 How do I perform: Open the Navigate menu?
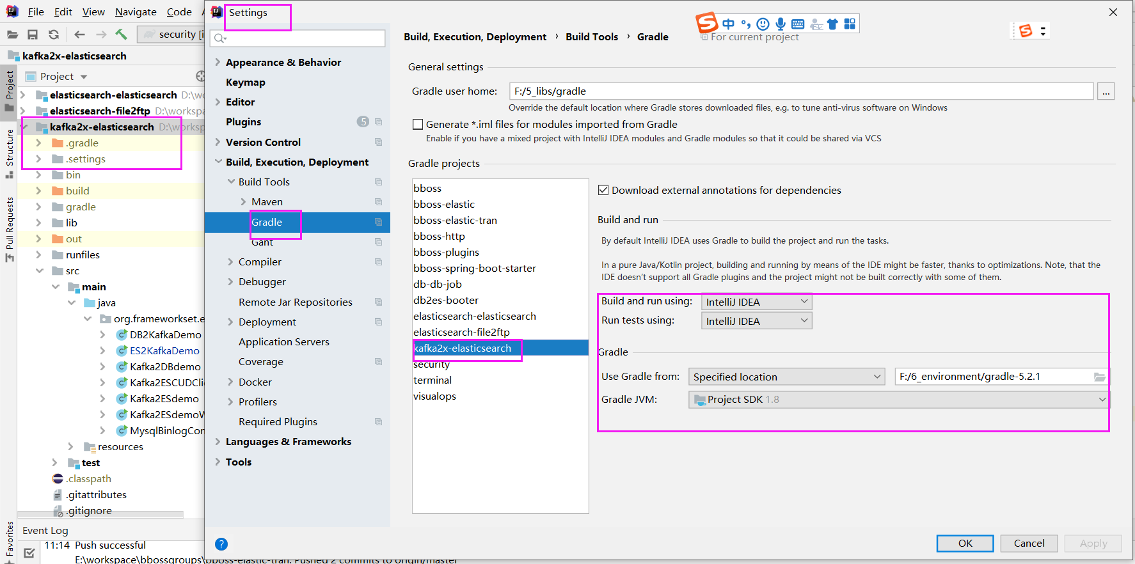pos(136,12)
